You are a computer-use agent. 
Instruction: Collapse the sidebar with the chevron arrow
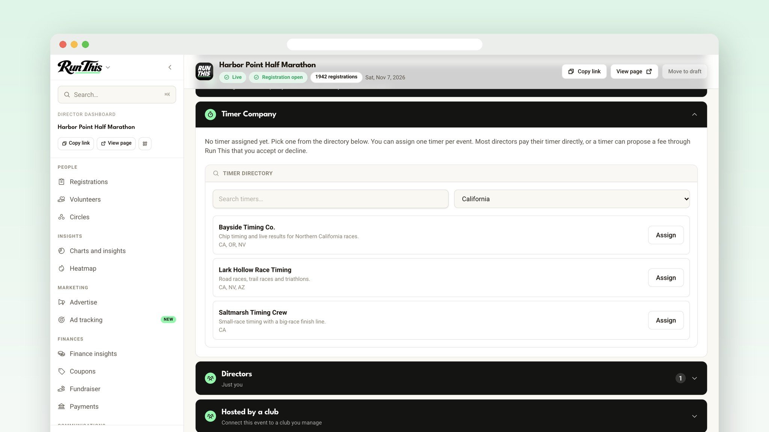pyautogui.click(x=170, y=67)
